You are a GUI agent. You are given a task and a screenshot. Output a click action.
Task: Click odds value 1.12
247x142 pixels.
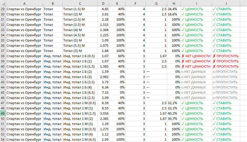click(x=105, y=134)
